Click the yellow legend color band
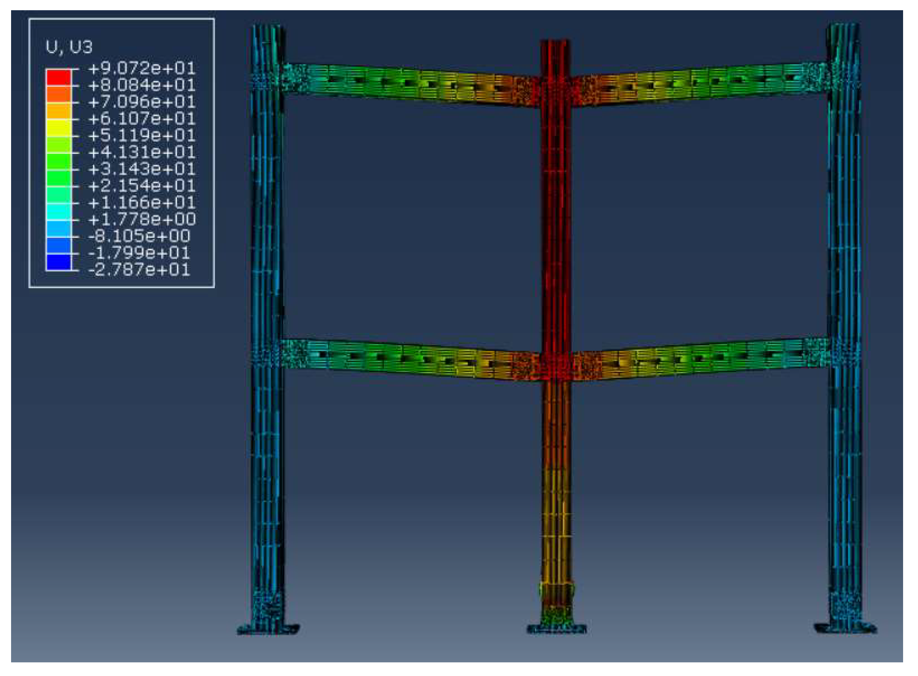The image size is (918, 676). (x=58, y=127)
